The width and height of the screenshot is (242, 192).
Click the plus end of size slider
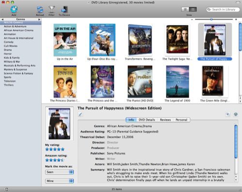tap(236, 19)
